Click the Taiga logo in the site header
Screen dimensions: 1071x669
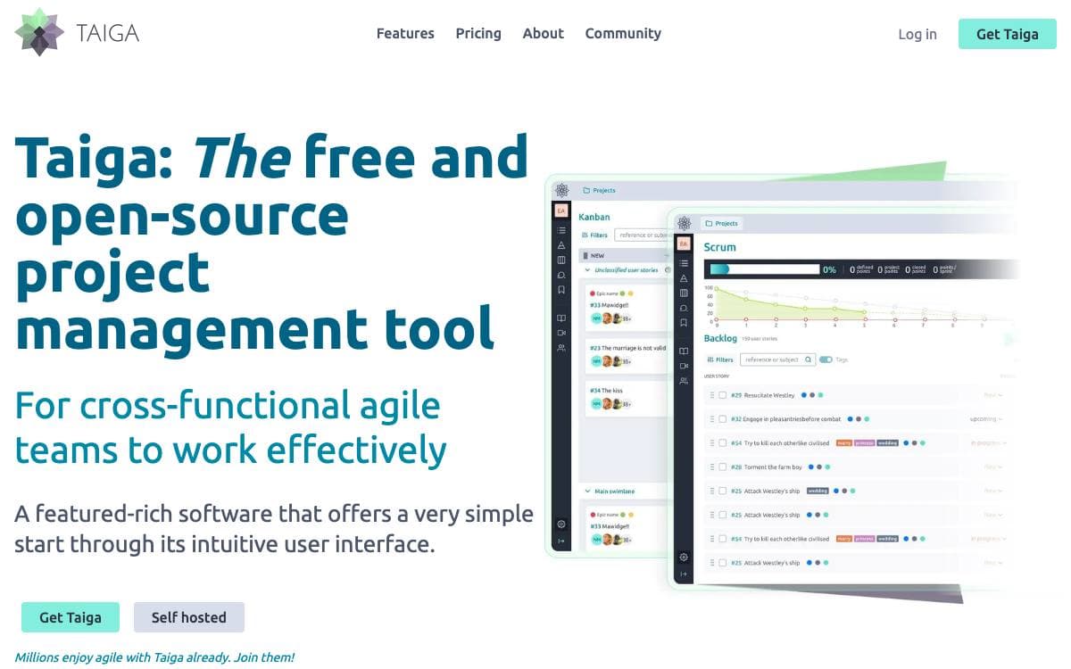pyautogui.click(x=77, y=33)
